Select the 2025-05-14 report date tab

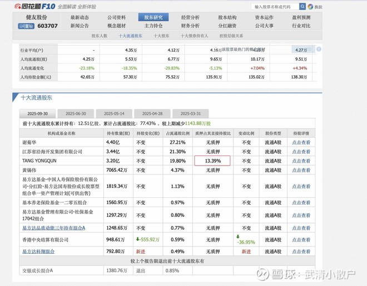coord(114,114)
